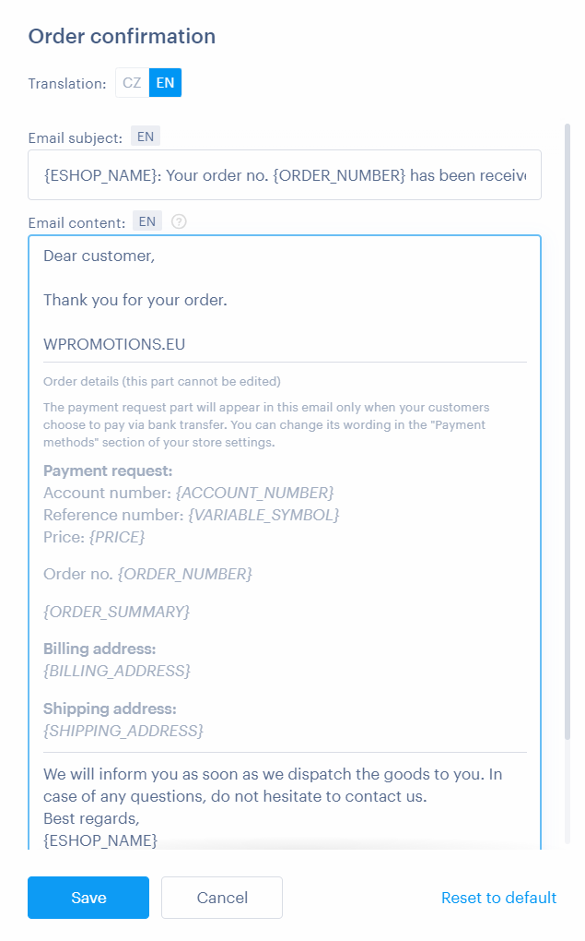
Task: Click the help icon beside Email content
Action: [x=180, y=221]
